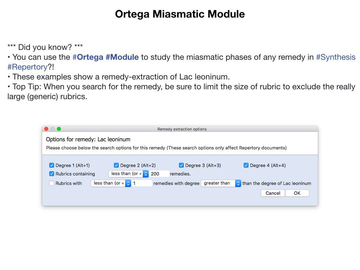The height and width of the screenshot is (270, 360).
Task: Open the #Ortega hashtag link
Action: (x=88, y=57)
